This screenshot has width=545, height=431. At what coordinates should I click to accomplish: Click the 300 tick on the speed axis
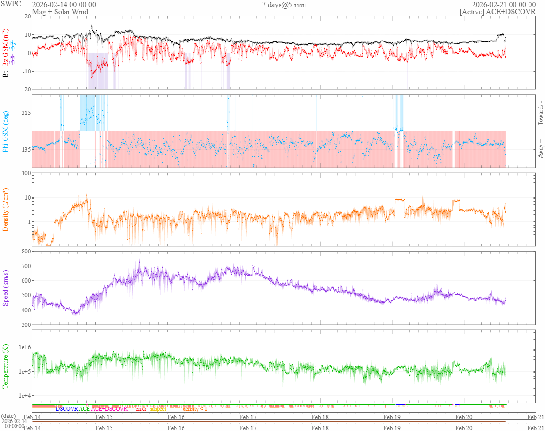tap(26, 325)
